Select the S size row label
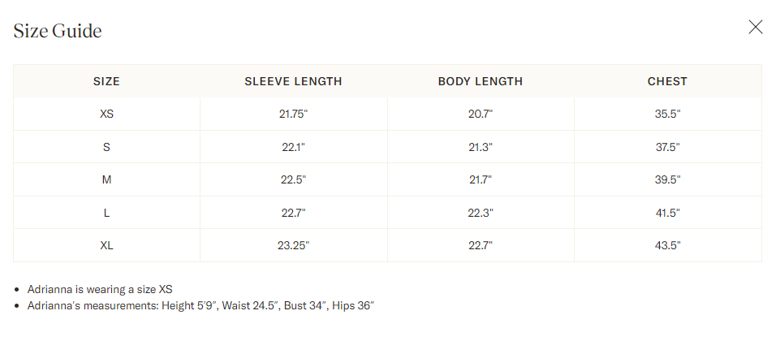Screen dimensions: 776x341 click(106, 147)
